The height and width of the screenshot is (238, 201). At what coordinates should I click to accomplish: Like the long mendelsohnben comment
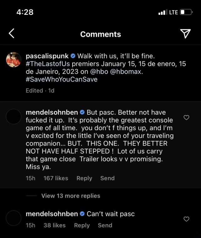point(186,118)
